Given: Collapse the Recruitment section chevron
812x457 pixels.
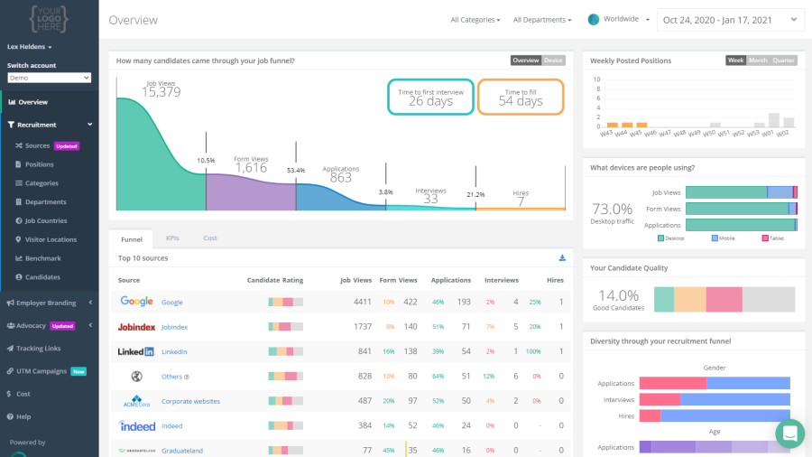Looking at the screenshot, I should point(89,125).
